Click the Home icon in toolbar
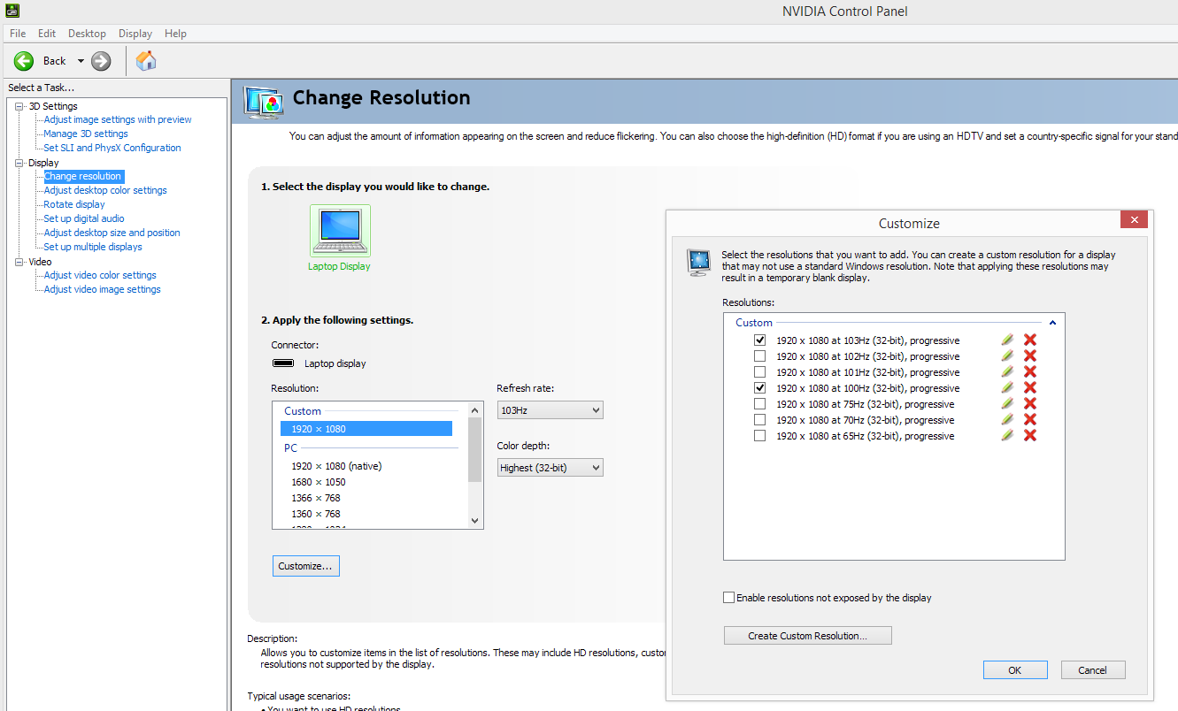The image size is (1178, 711). pos(146,60)
